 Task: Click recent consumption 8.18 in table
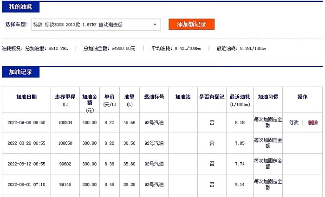240,122
